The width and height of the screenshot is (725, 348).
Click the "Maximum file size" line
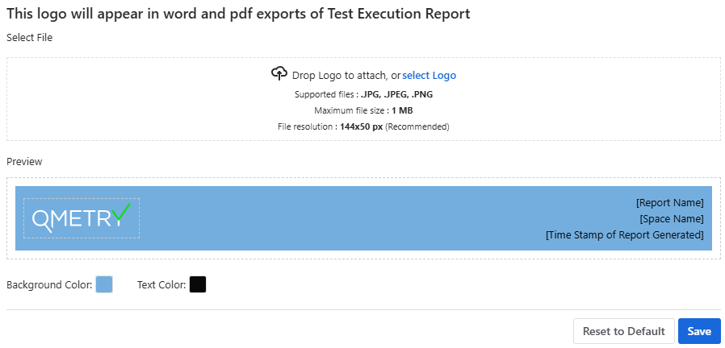click(x=363, y=110)
